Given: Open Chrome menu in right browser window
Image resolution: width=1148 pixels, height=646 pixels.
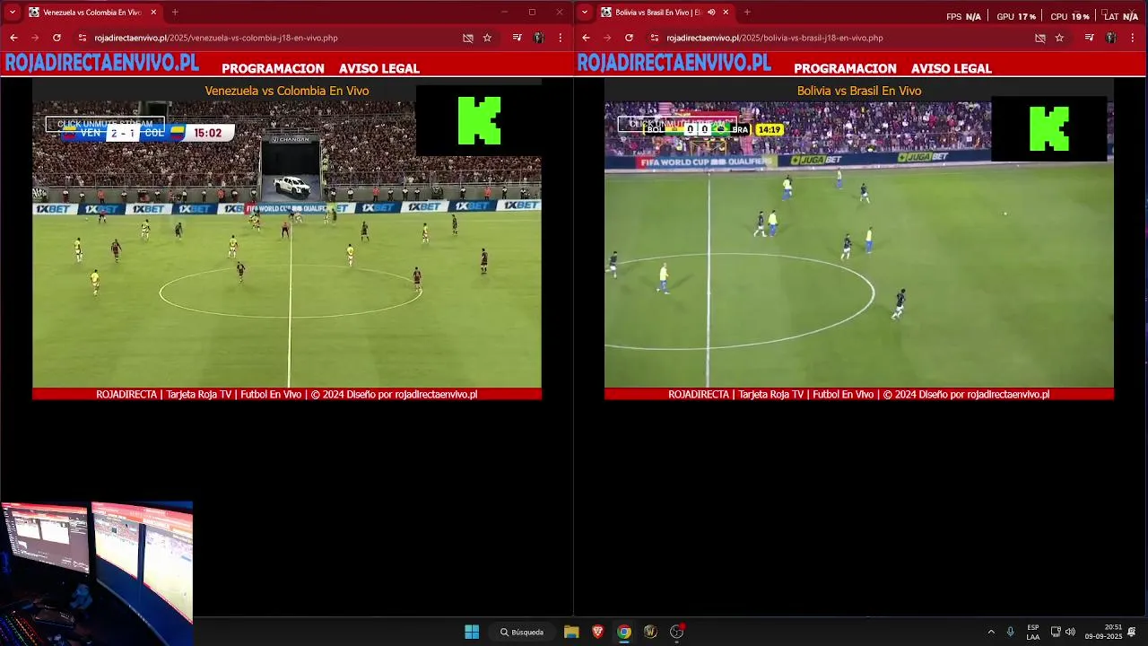Looking at the screenshot, I should (x=1133, y=38).
